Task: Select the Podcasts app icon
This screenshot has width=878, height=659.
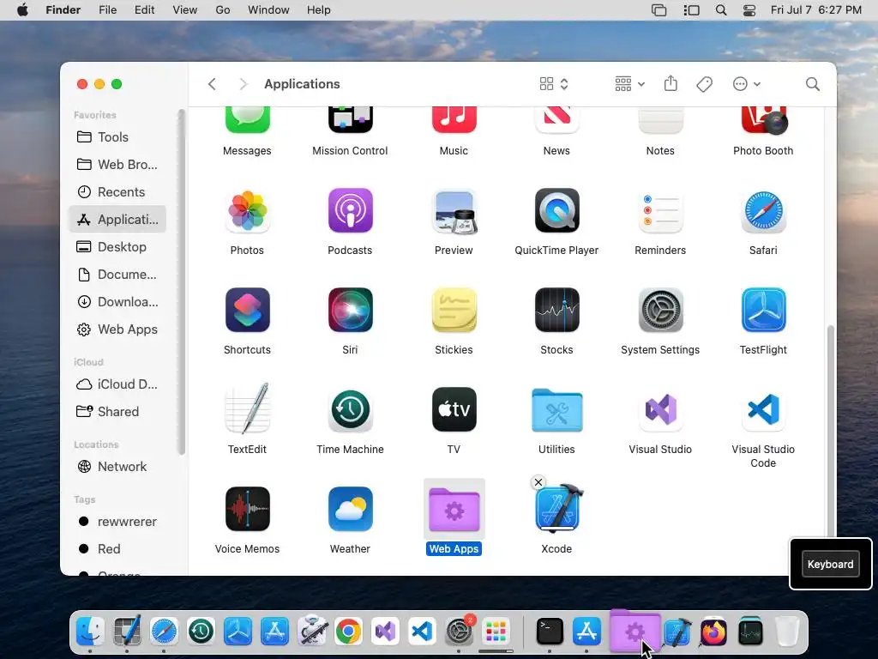Action: point(350,211)
